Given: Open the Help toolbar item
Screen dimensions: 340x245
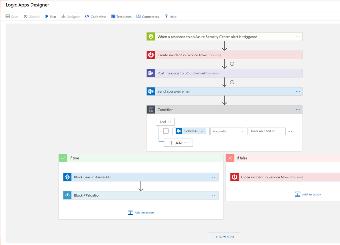Looking at the screenshot, I should pyautogui.click(x=170, y=16).
